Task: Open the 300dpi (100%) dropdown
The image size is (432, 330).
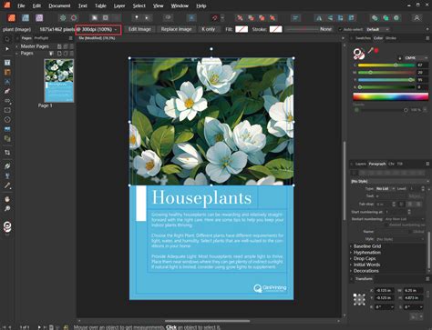Action: pos(98,29)
